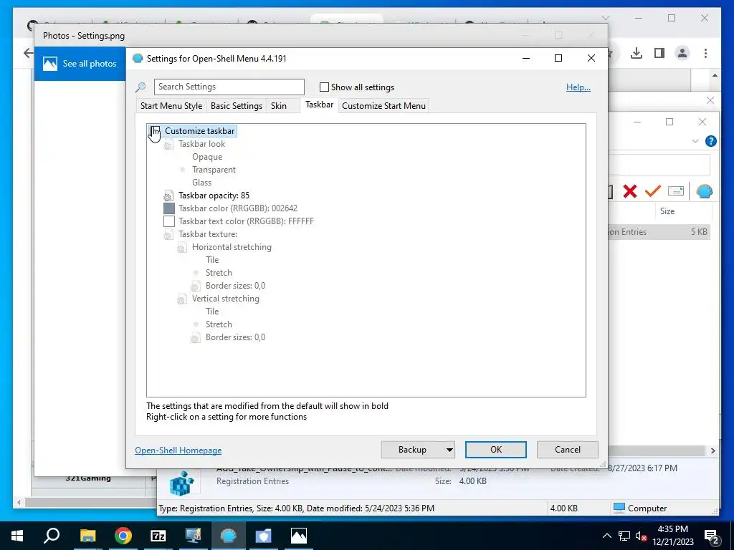Select the Taskbar tab

(319, 105)
